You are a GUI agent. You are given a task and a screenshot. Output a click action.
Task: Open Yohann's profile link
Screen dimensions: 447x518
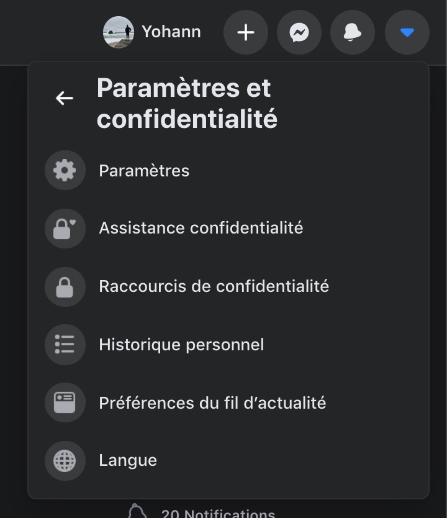point(171,32)
